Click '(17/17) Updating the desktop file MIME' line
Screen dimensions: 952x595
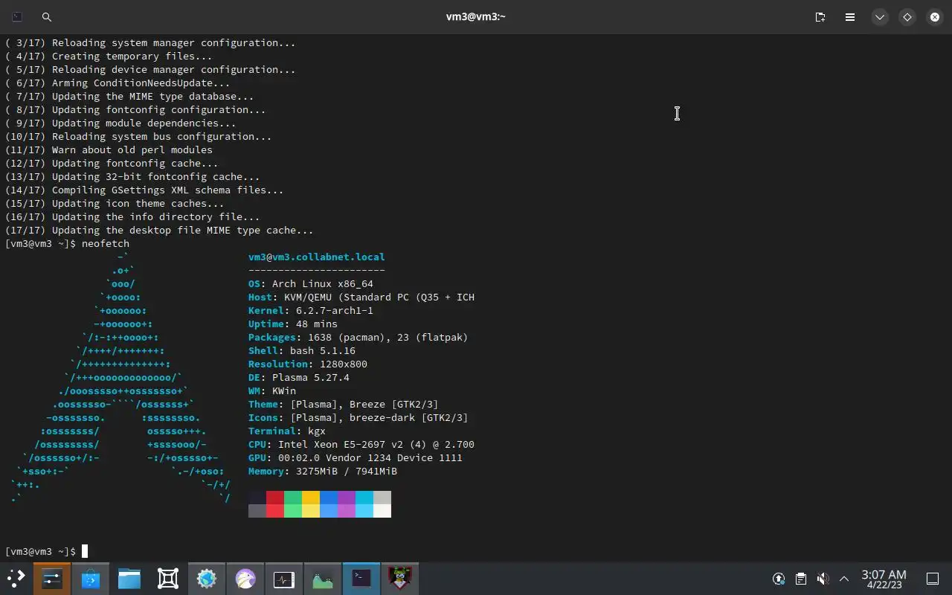point(159,231)
